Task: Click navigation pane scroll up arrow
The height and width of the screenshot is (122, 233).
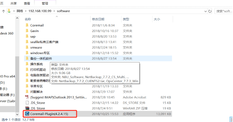Action: 17,18
